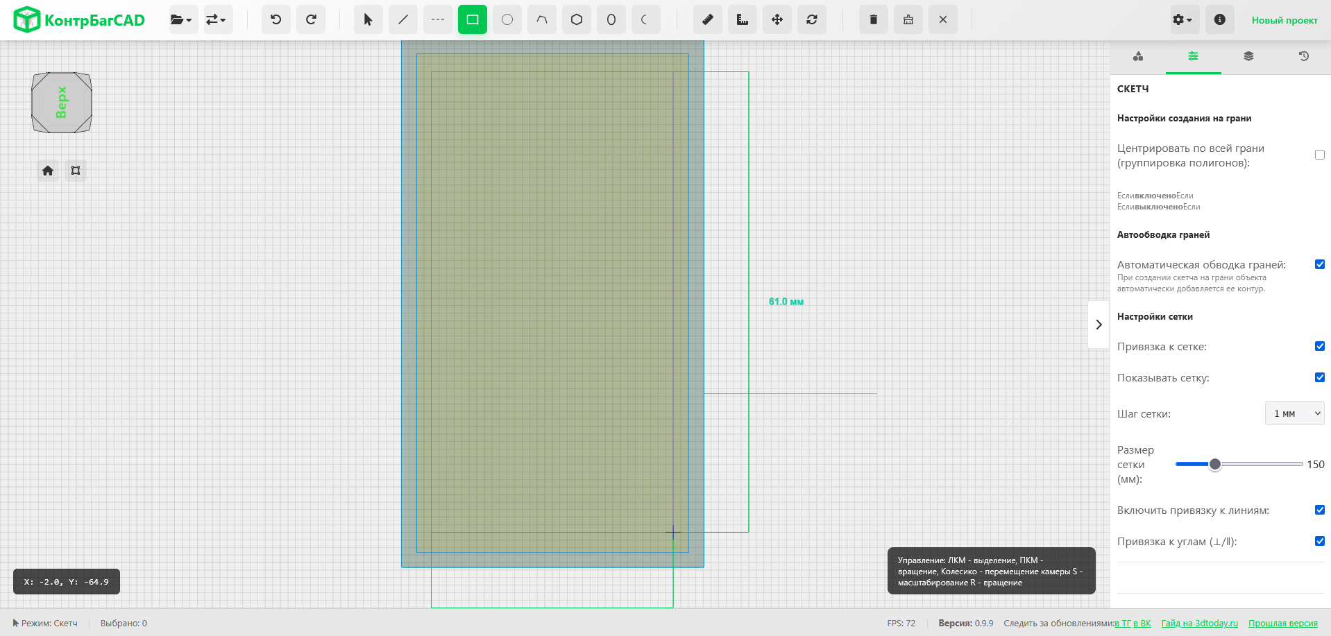This screenshot has height=636, width=1331.
Task: Click the grid size slider handle
Action: [x=1214, y=465]
